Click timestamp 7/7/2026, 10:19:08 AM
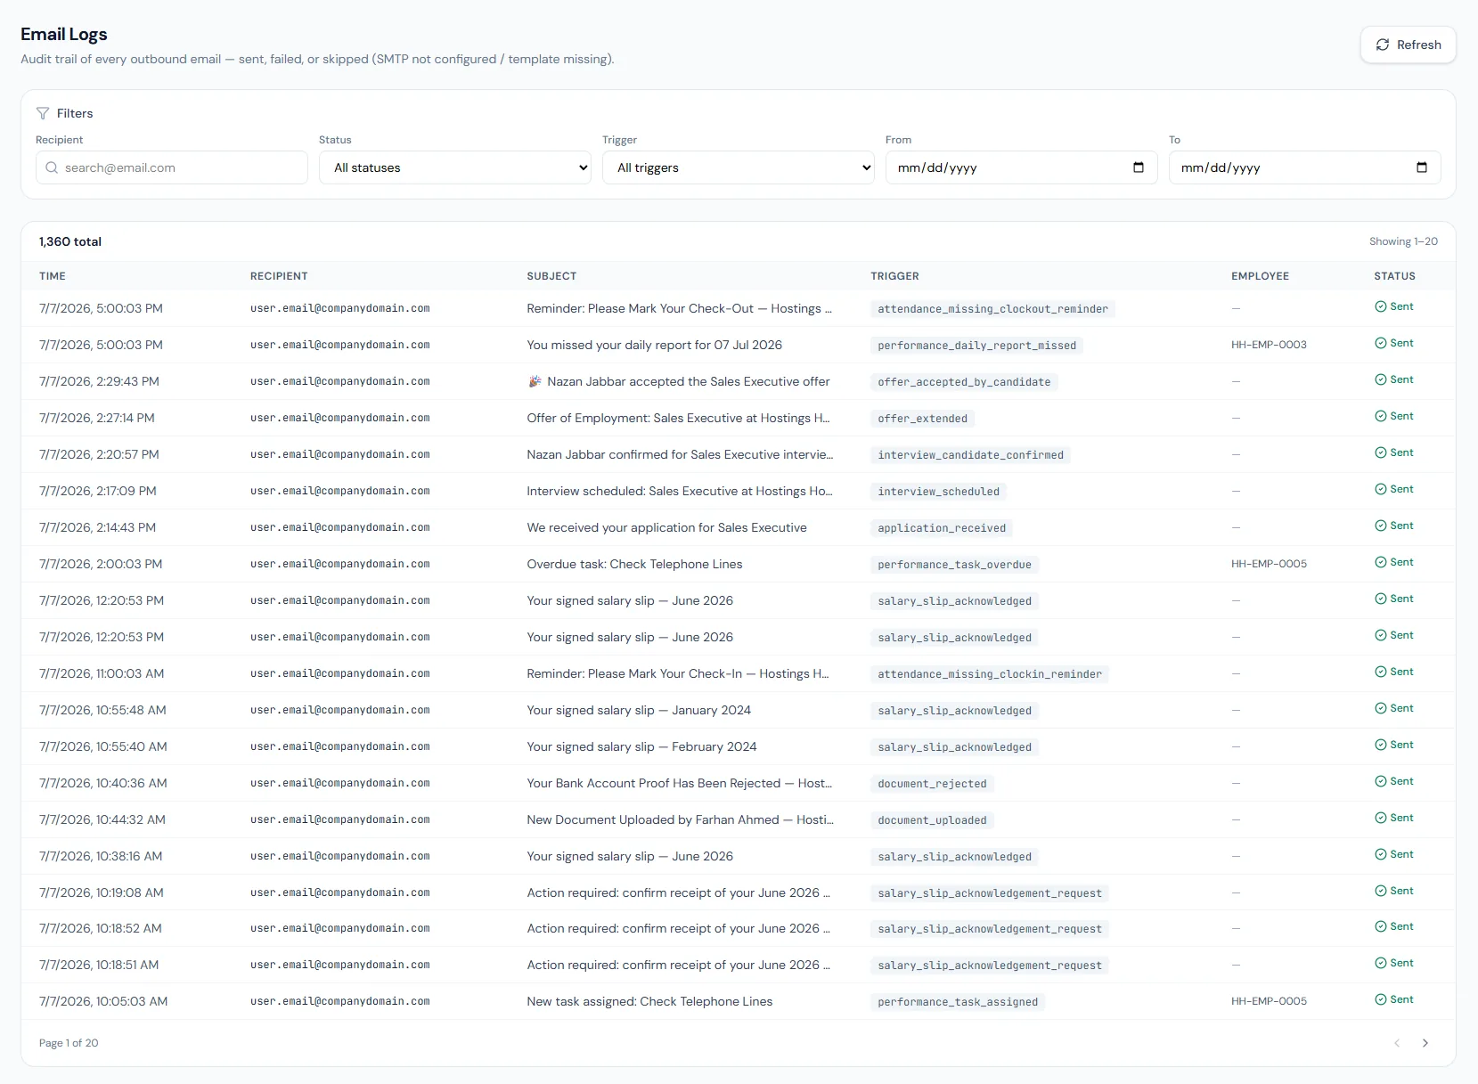This screenshot has width=1478, height=1084. (102, 892)
